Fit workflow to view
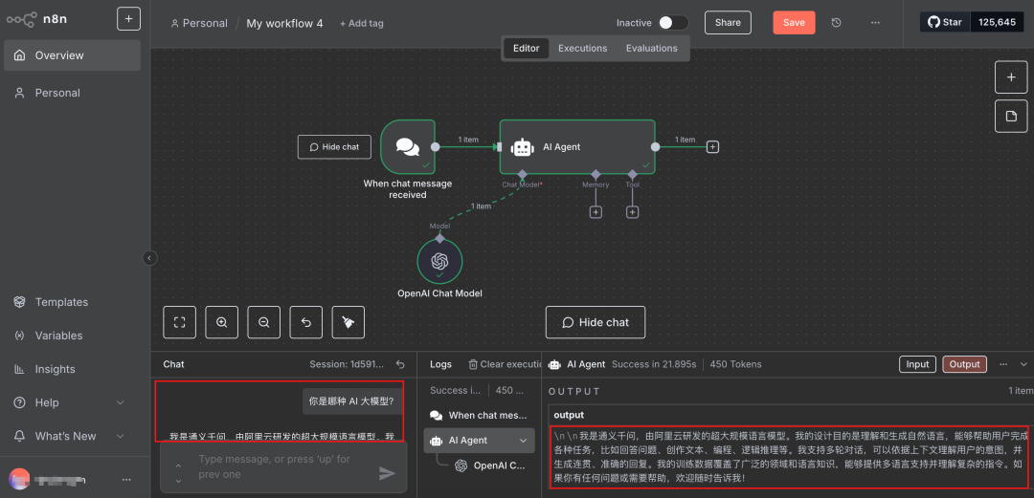Image resolution: width=1034 pixels, height=498 pixels. (x=179, y=322)
